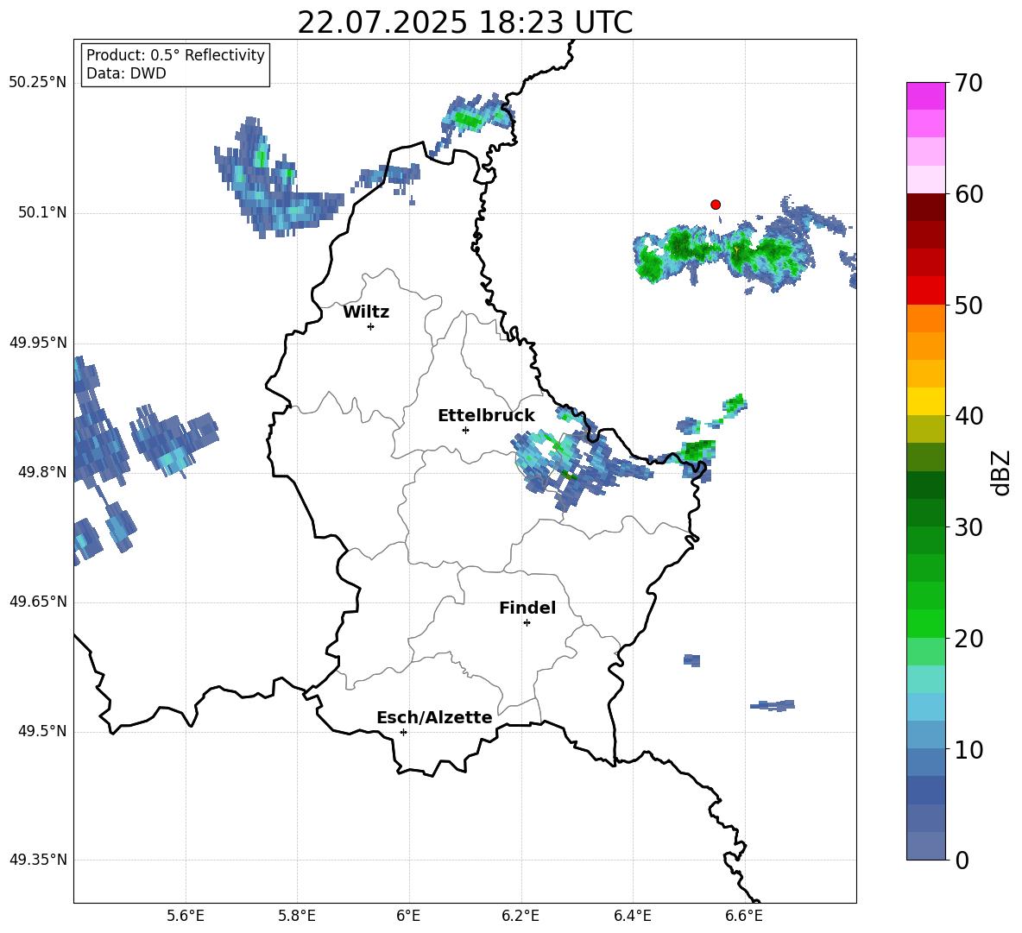Click the Esch/Alzette cross marker
This screenshot has height=933, width=1022.
[x=403, y=732]
